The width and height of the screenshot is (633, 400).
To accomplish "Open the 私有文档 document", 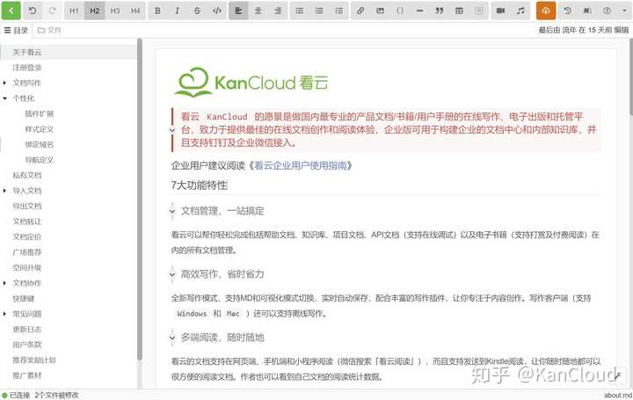I will pyautogui.click(x=26, y=175).
